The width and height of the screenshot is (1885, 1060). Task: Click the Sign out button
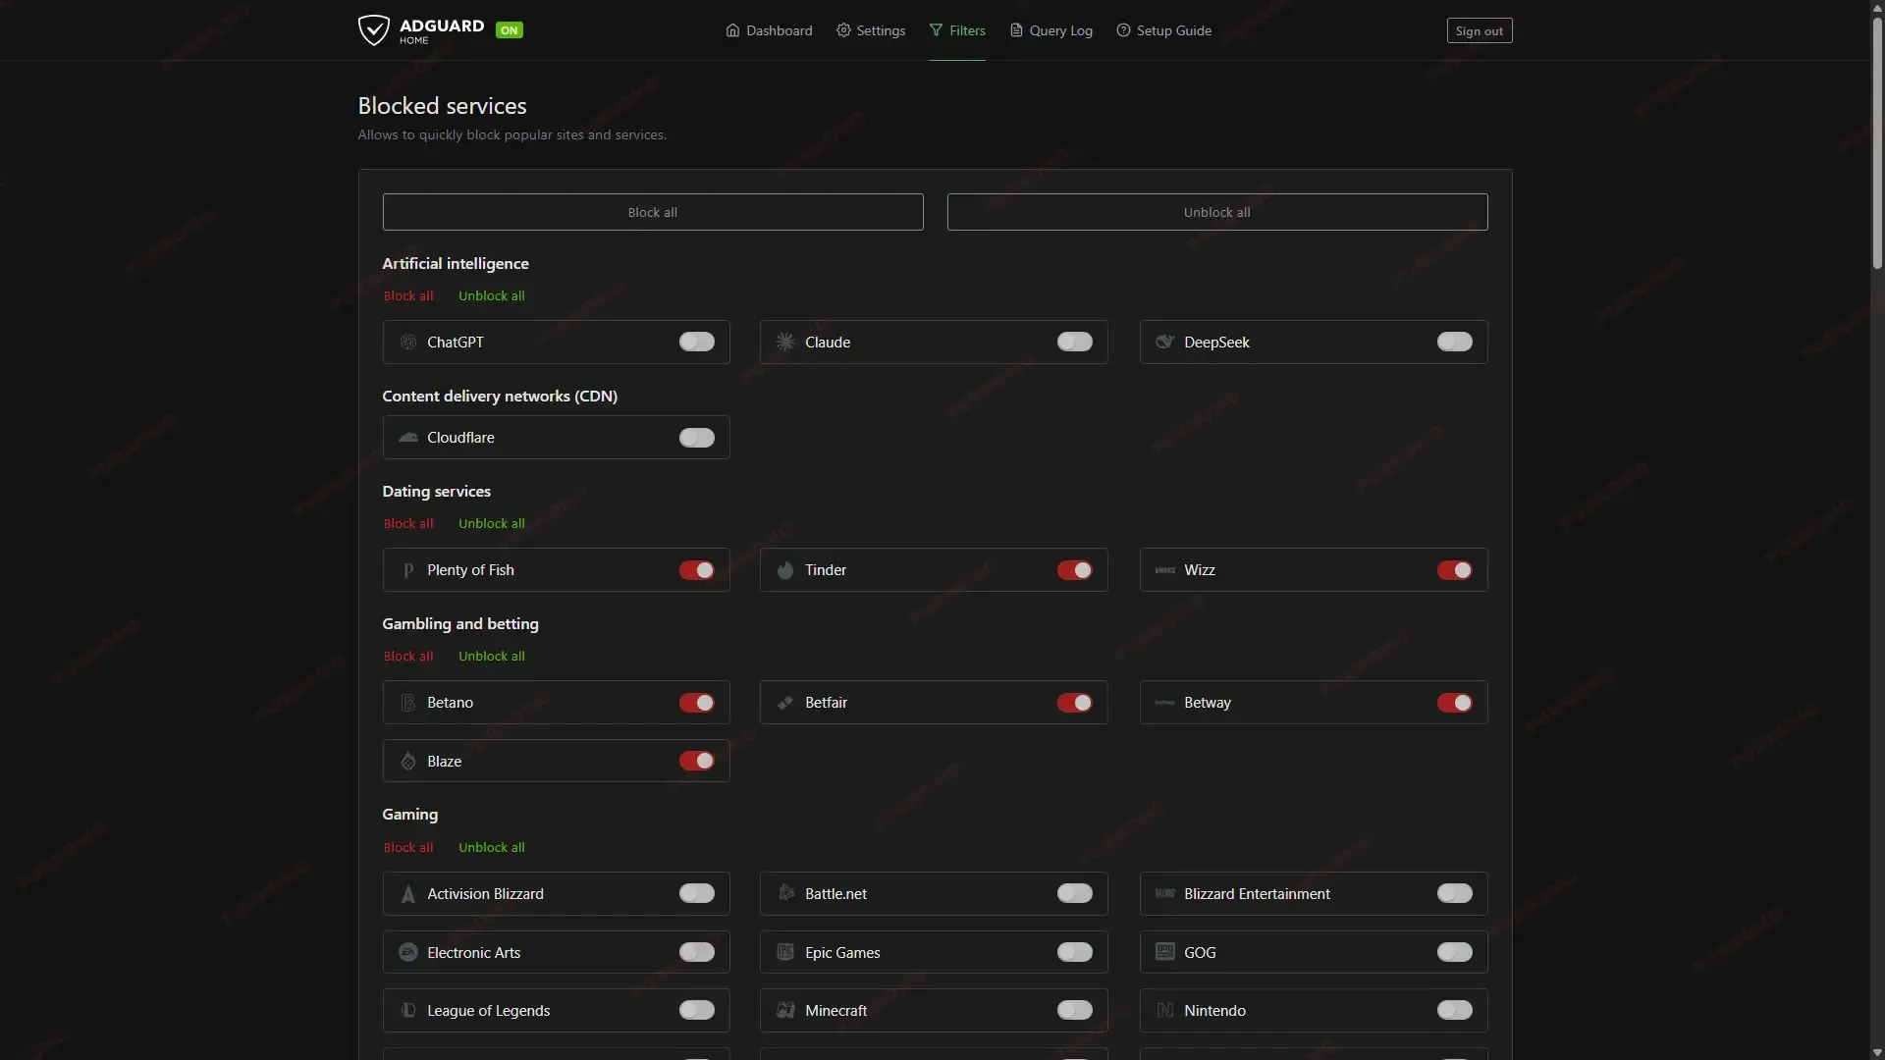[1480, 30]
